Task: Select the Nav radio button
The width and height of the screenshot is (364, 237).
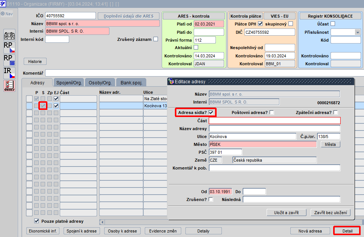Action: 3,13
